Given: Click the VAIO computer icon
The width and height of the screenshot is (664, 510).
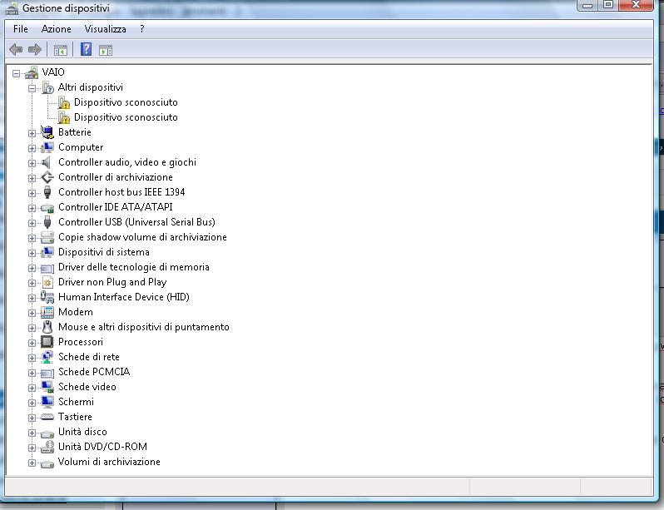Looking at the screenshot, I should pos(32,73).
